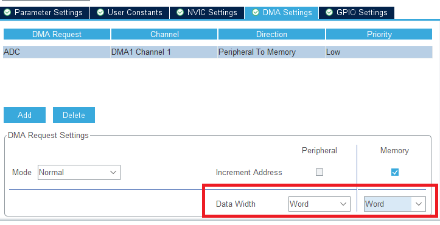Click the GPIO Settings green check icon
This screenshot has height=225, width=440.
point(329,13)
